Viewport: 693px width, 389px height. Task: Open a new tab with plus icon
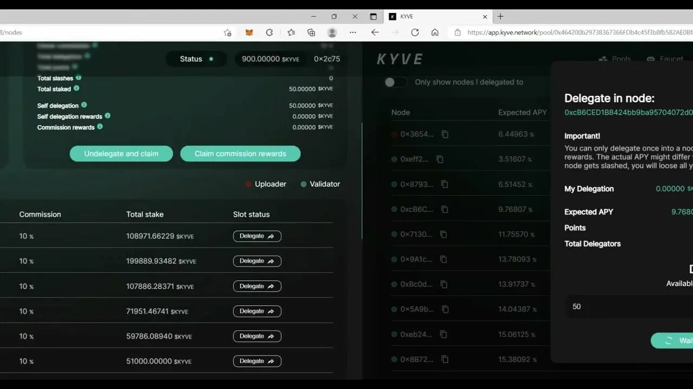coord(500,17)
